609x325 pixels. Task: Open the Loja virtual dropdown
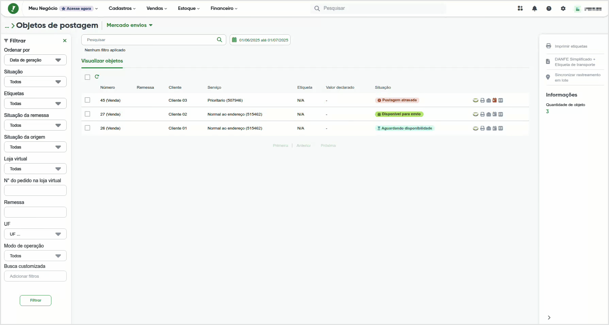35,169
